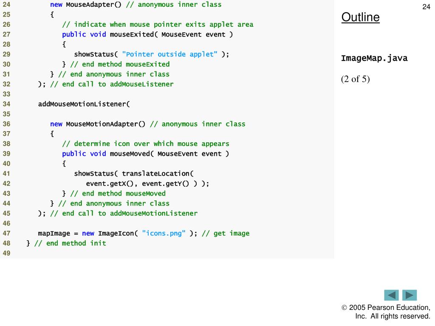Click the '// end method init' comment

point(70,243)
